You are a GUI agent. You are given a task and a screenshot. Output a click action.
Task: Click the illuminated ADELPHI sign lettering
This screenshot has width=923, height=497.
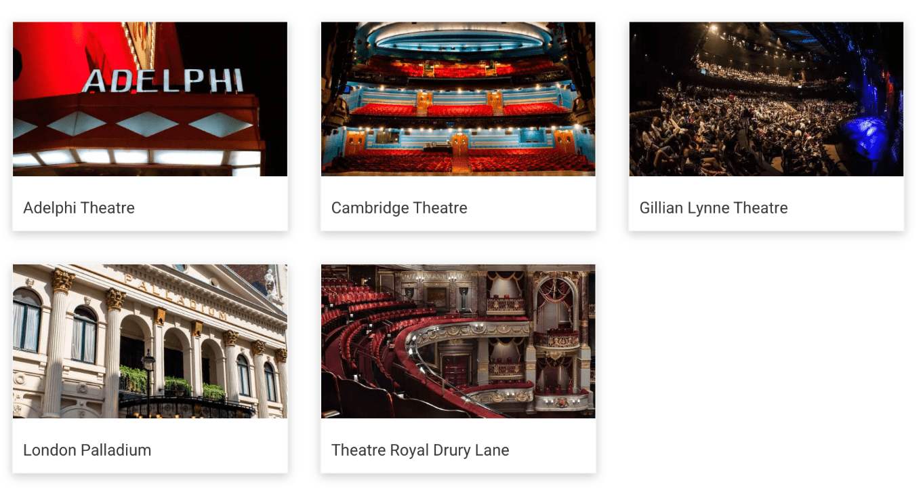pos(163,80)
